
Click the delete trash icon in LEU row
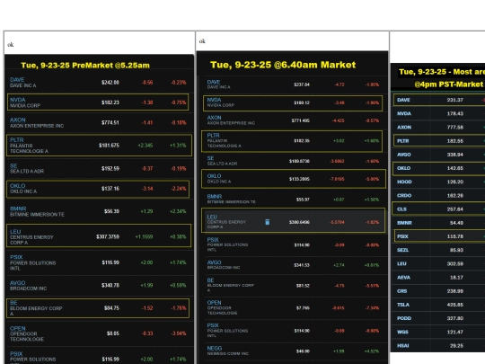pyautogui.click(x=268, y=222)
